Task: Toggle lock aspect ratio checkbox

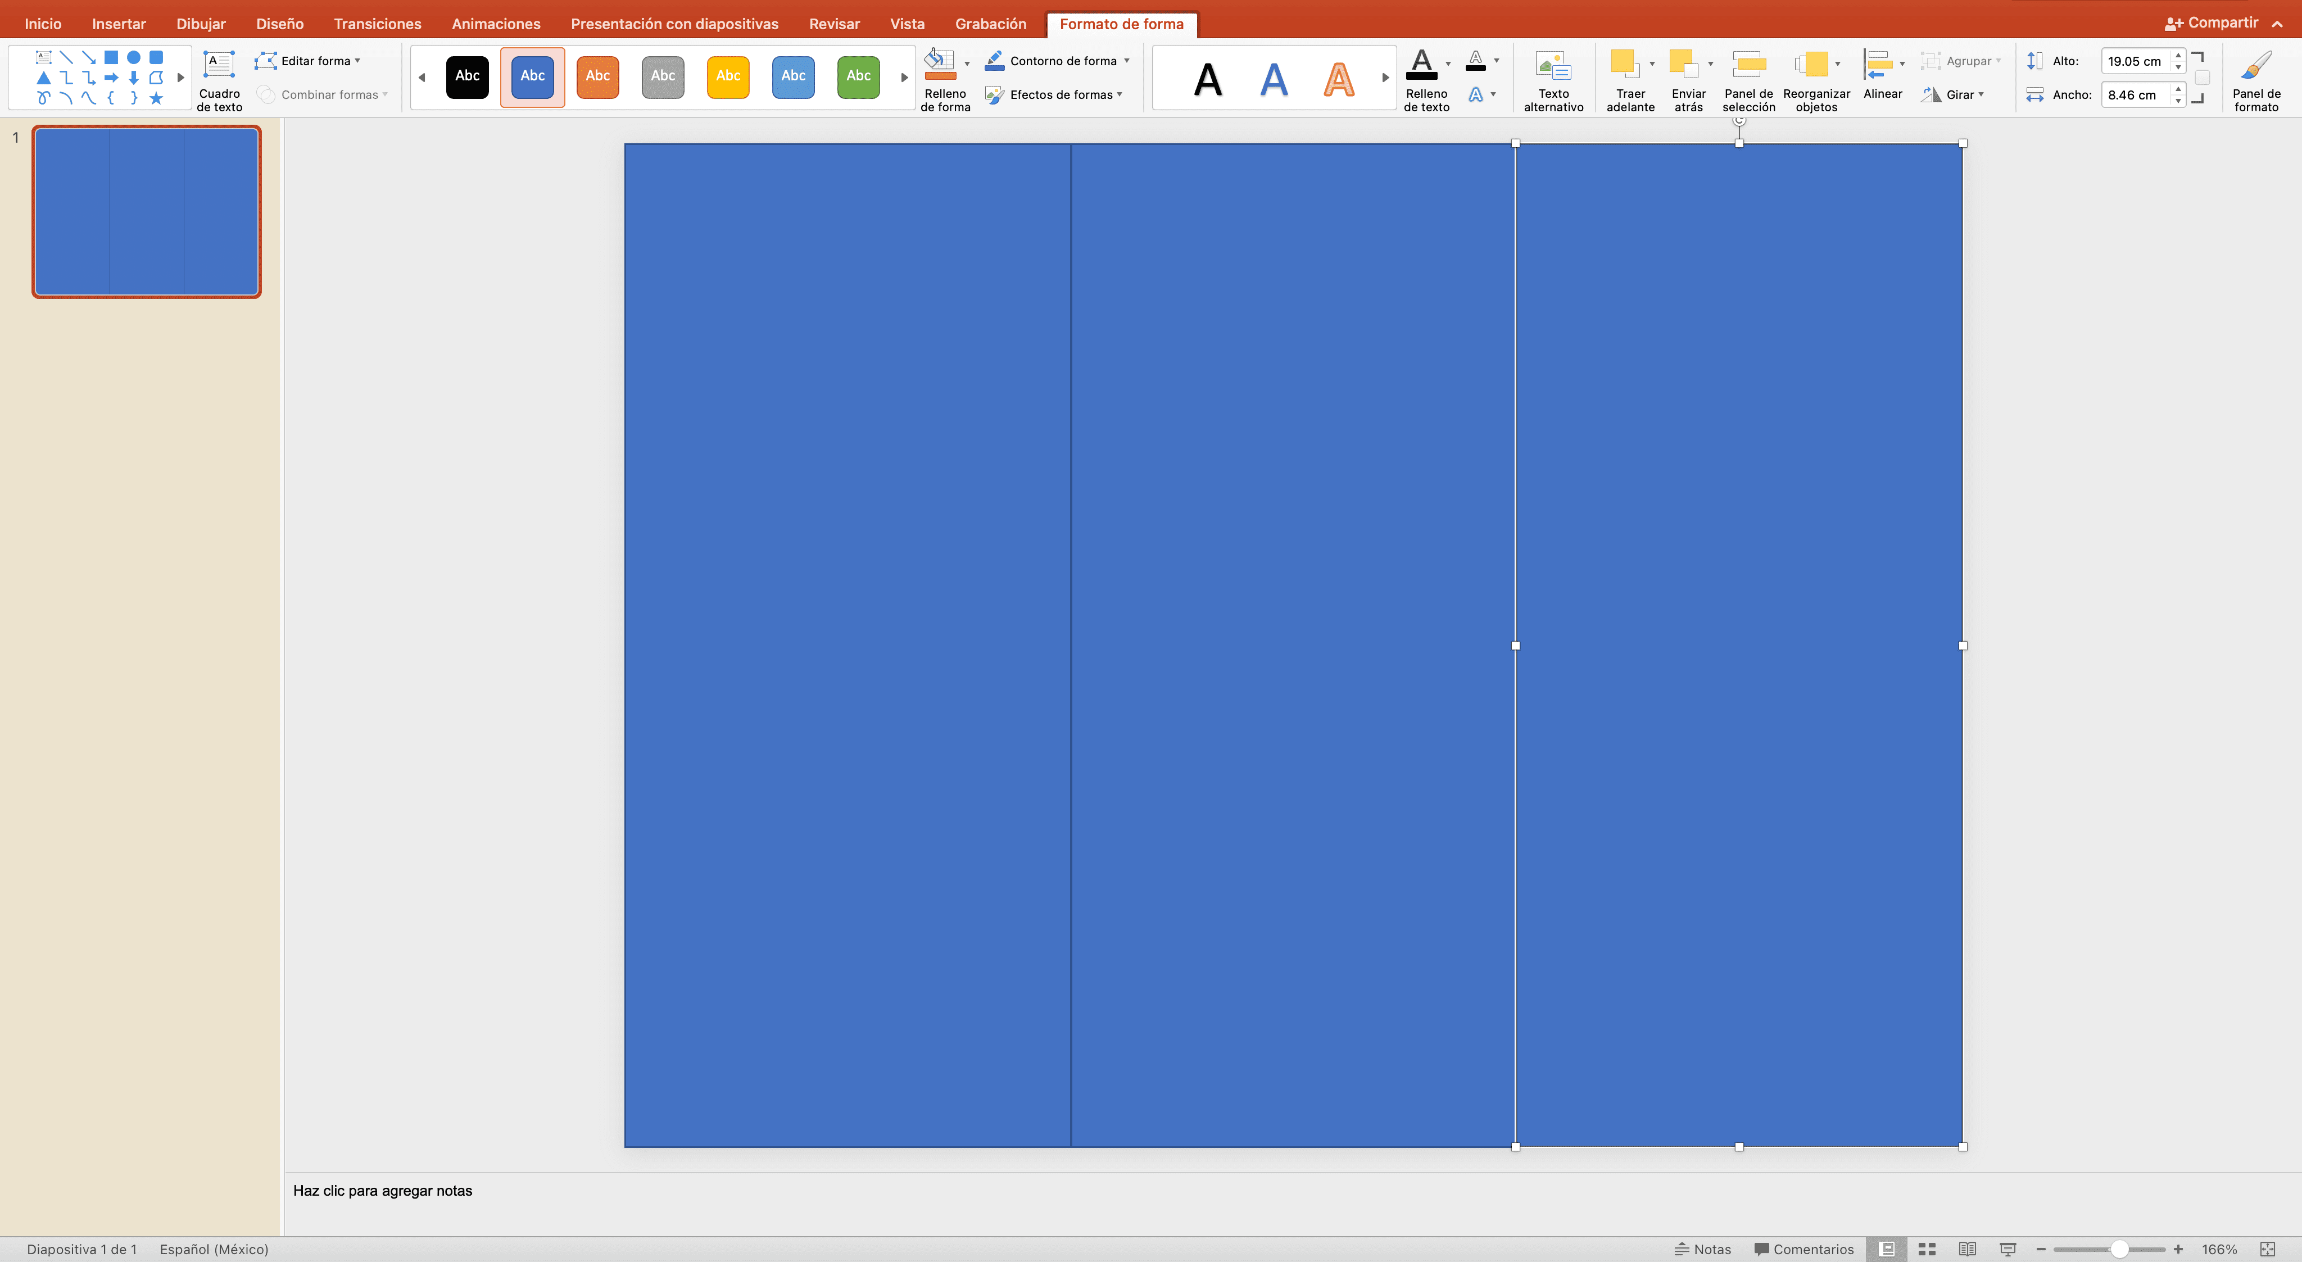Action: (2202, 78)
